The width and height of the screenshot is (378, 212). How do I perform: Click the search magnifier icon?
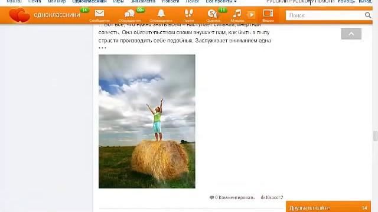pyautogui.click(x=368, y=15)
